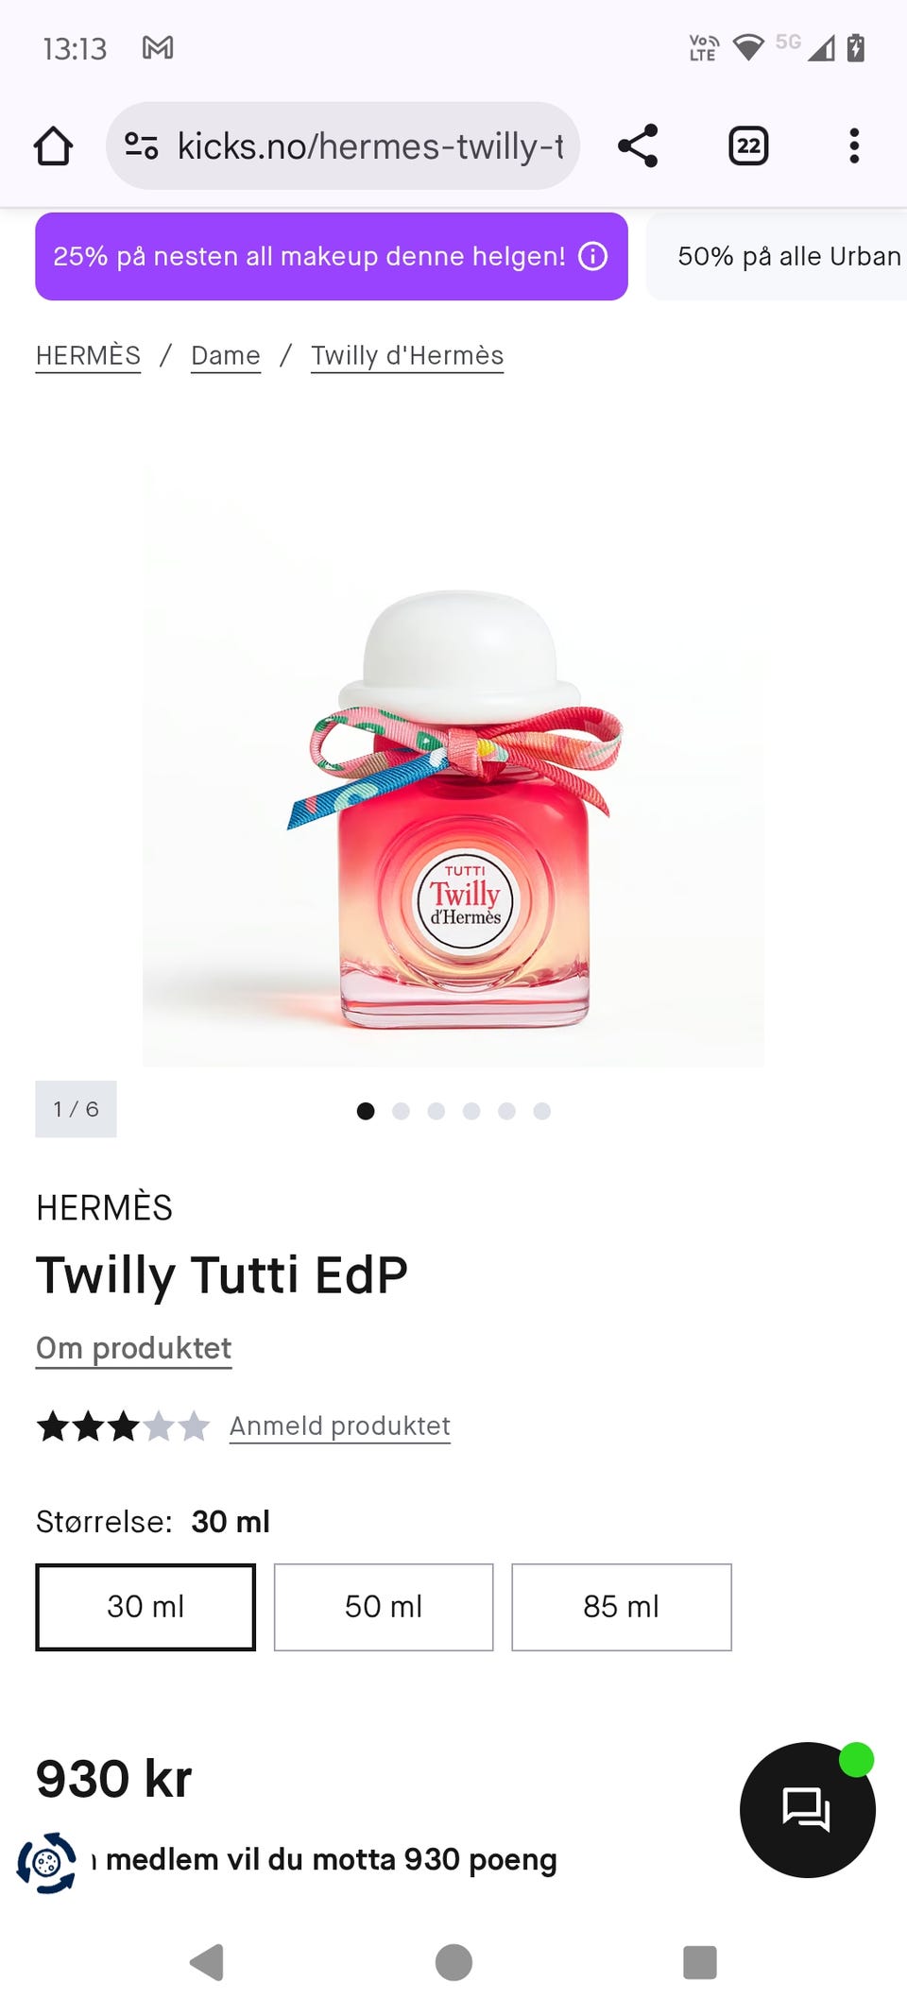Viewport: 907px width, 2015px height.
Task: Tap the info icon in the makeup promo banner
Action: coord(592,256)
